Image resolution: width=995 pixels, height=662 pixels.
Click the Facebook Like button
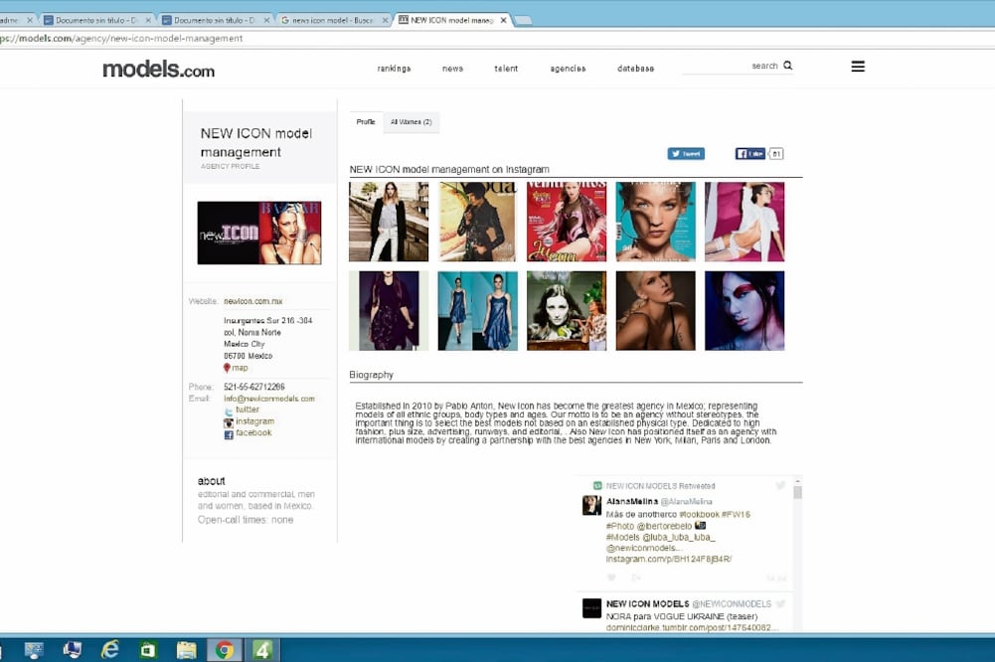752,153
